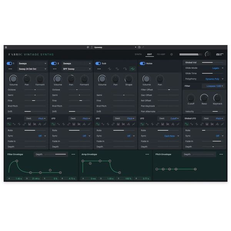The width and height of the screenshot is (231, 231).
Task: Adjust the Filter Envelope Depth slider
Action: point(55,154)
